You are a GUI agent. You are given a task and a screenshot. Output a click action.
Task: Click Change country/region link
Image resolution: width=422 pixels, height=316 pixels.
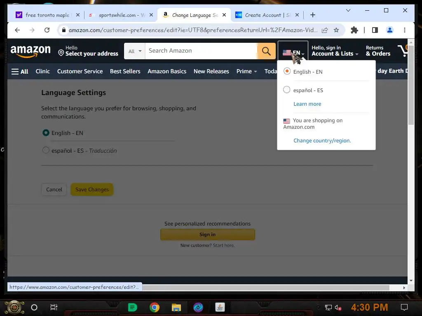[322, 141]
